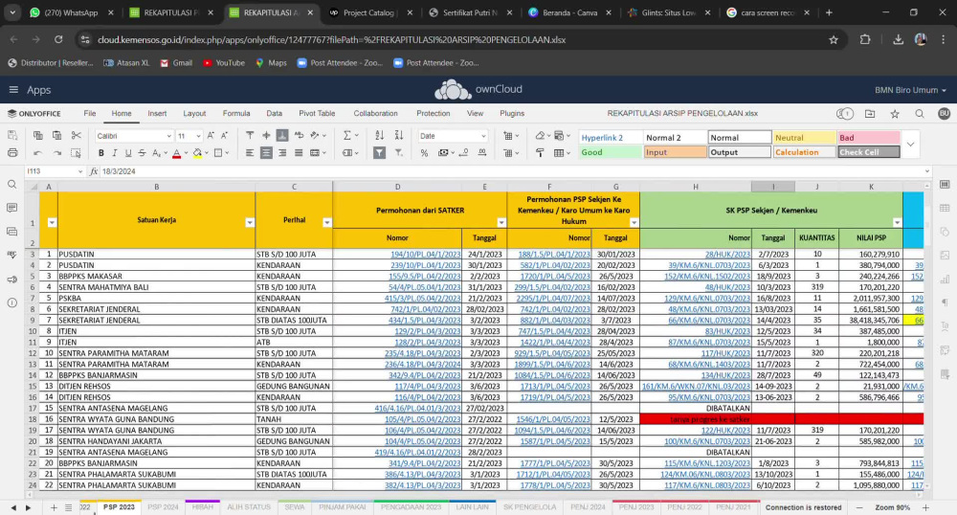Click the search magnifier in the header

click(x=919, y=114)
